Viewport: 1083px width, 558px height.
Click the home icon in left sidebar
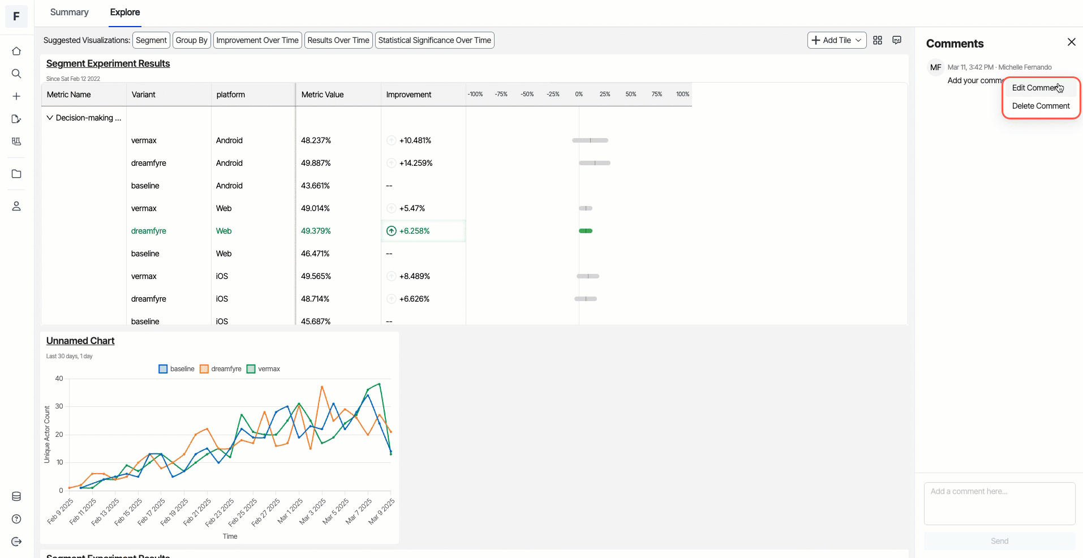(16, 51)
